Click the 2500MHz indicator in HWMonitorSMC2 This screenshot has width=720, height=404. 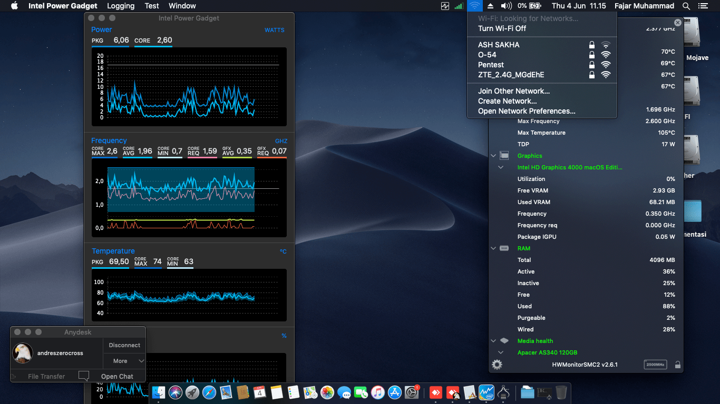click(655, 365)
